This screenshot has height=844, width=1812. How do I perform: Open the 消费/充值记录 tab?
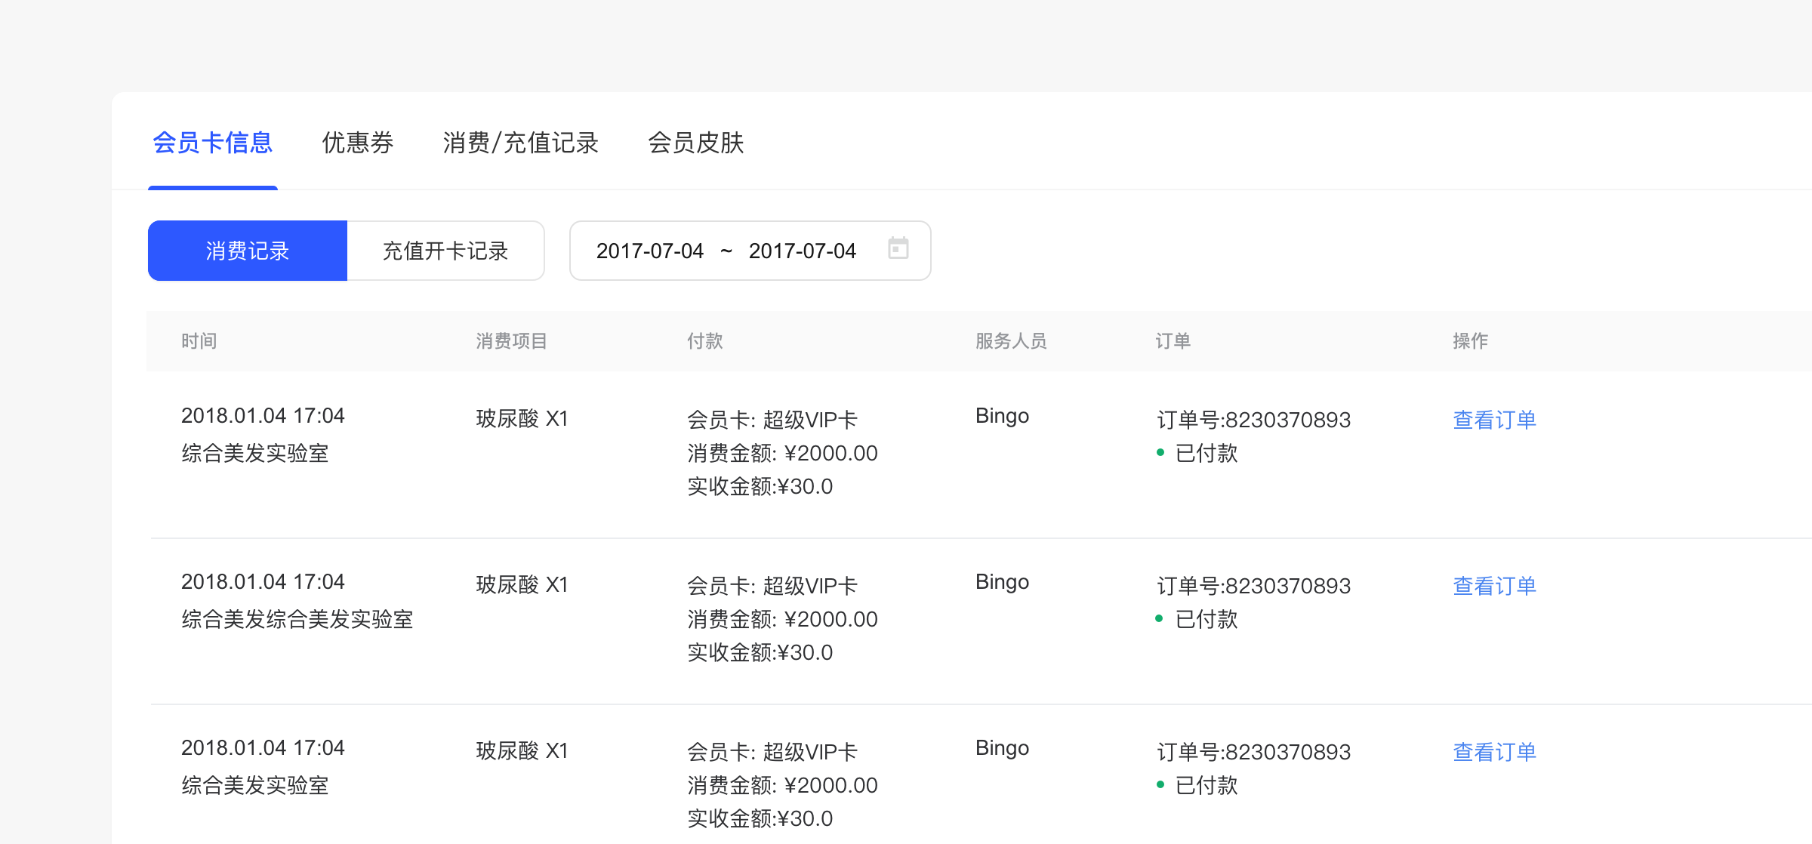click(520, 143)
